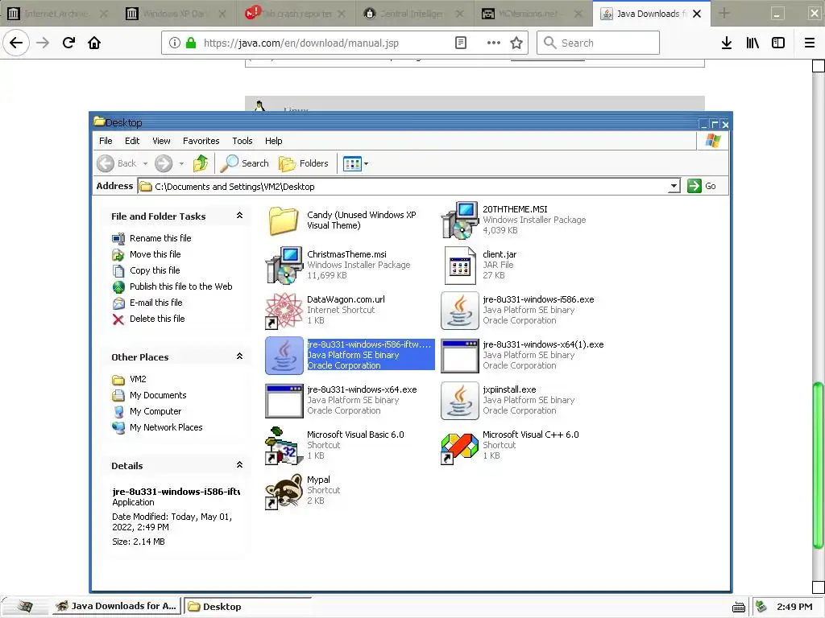
Task: Open the Explorer File menu
Action: (106, 141)
